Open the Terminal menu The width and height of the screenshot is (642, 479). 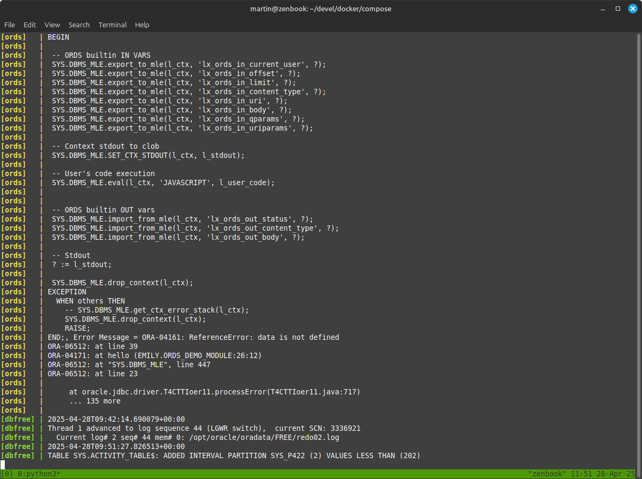113,25
